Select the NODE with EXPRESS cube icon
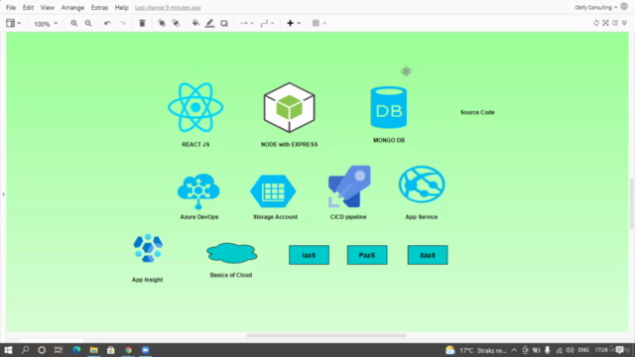 (289, 107)
